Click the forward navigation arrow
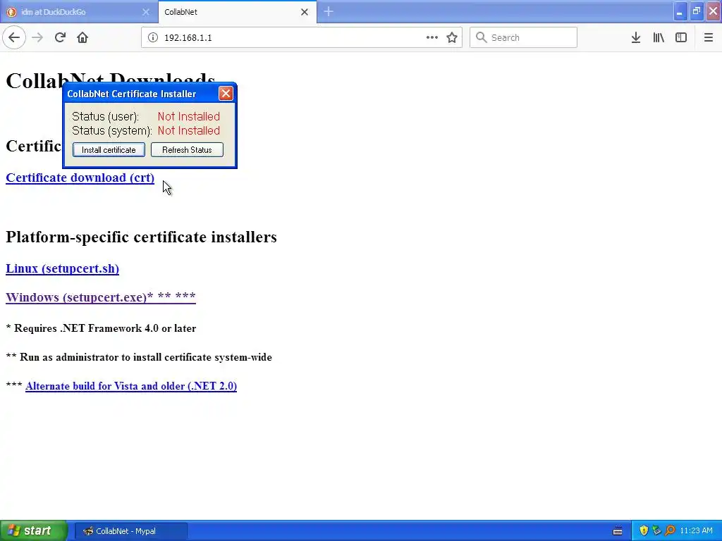 [x=37, y=37]
